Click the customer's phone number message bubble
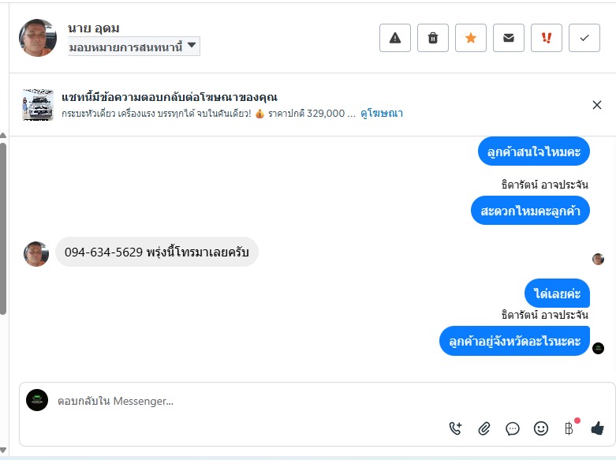The image size is (616, 460). [x=157, y=252]
